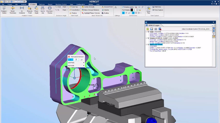Image resolution: width=220 pixels, height=123 pixels.
Task: Click the Hole Top option
Action: 73,7
